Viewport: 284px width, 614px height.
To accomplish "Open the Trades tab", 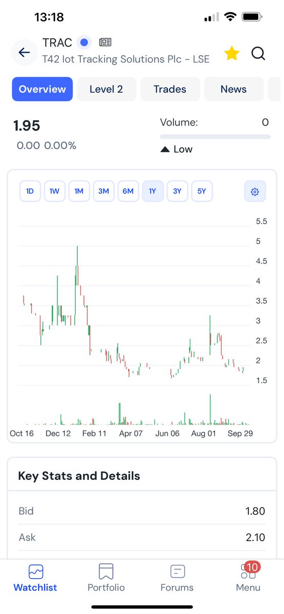I will click(x=170, y=89).
